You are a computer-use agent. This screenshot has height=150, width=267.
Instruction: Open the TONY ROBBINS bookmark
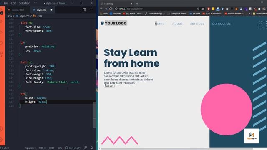point(212,13)
